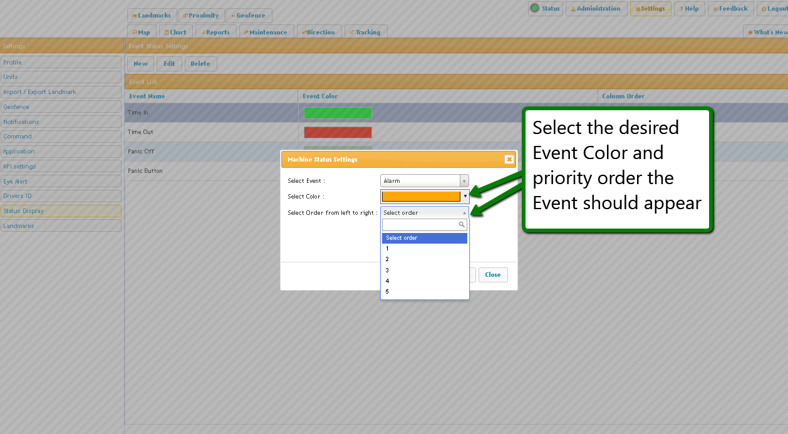
Task: Open the Landmarks tab
Action: pos(152,16)
